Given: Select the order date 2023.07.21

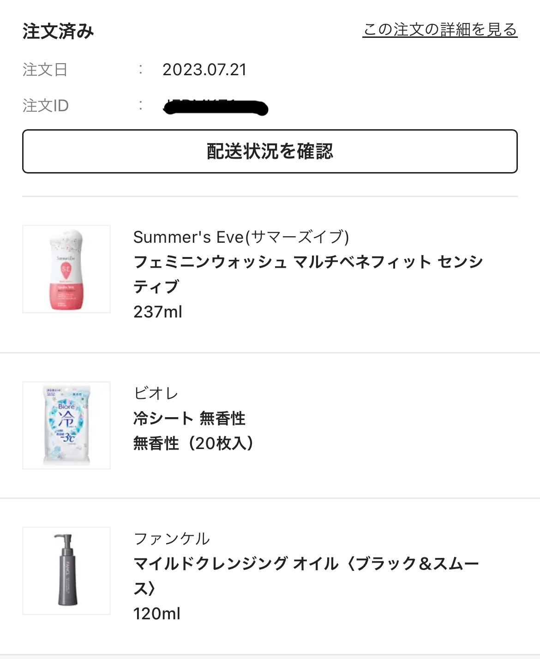Looking at the screenshot, I should (204, 70).
